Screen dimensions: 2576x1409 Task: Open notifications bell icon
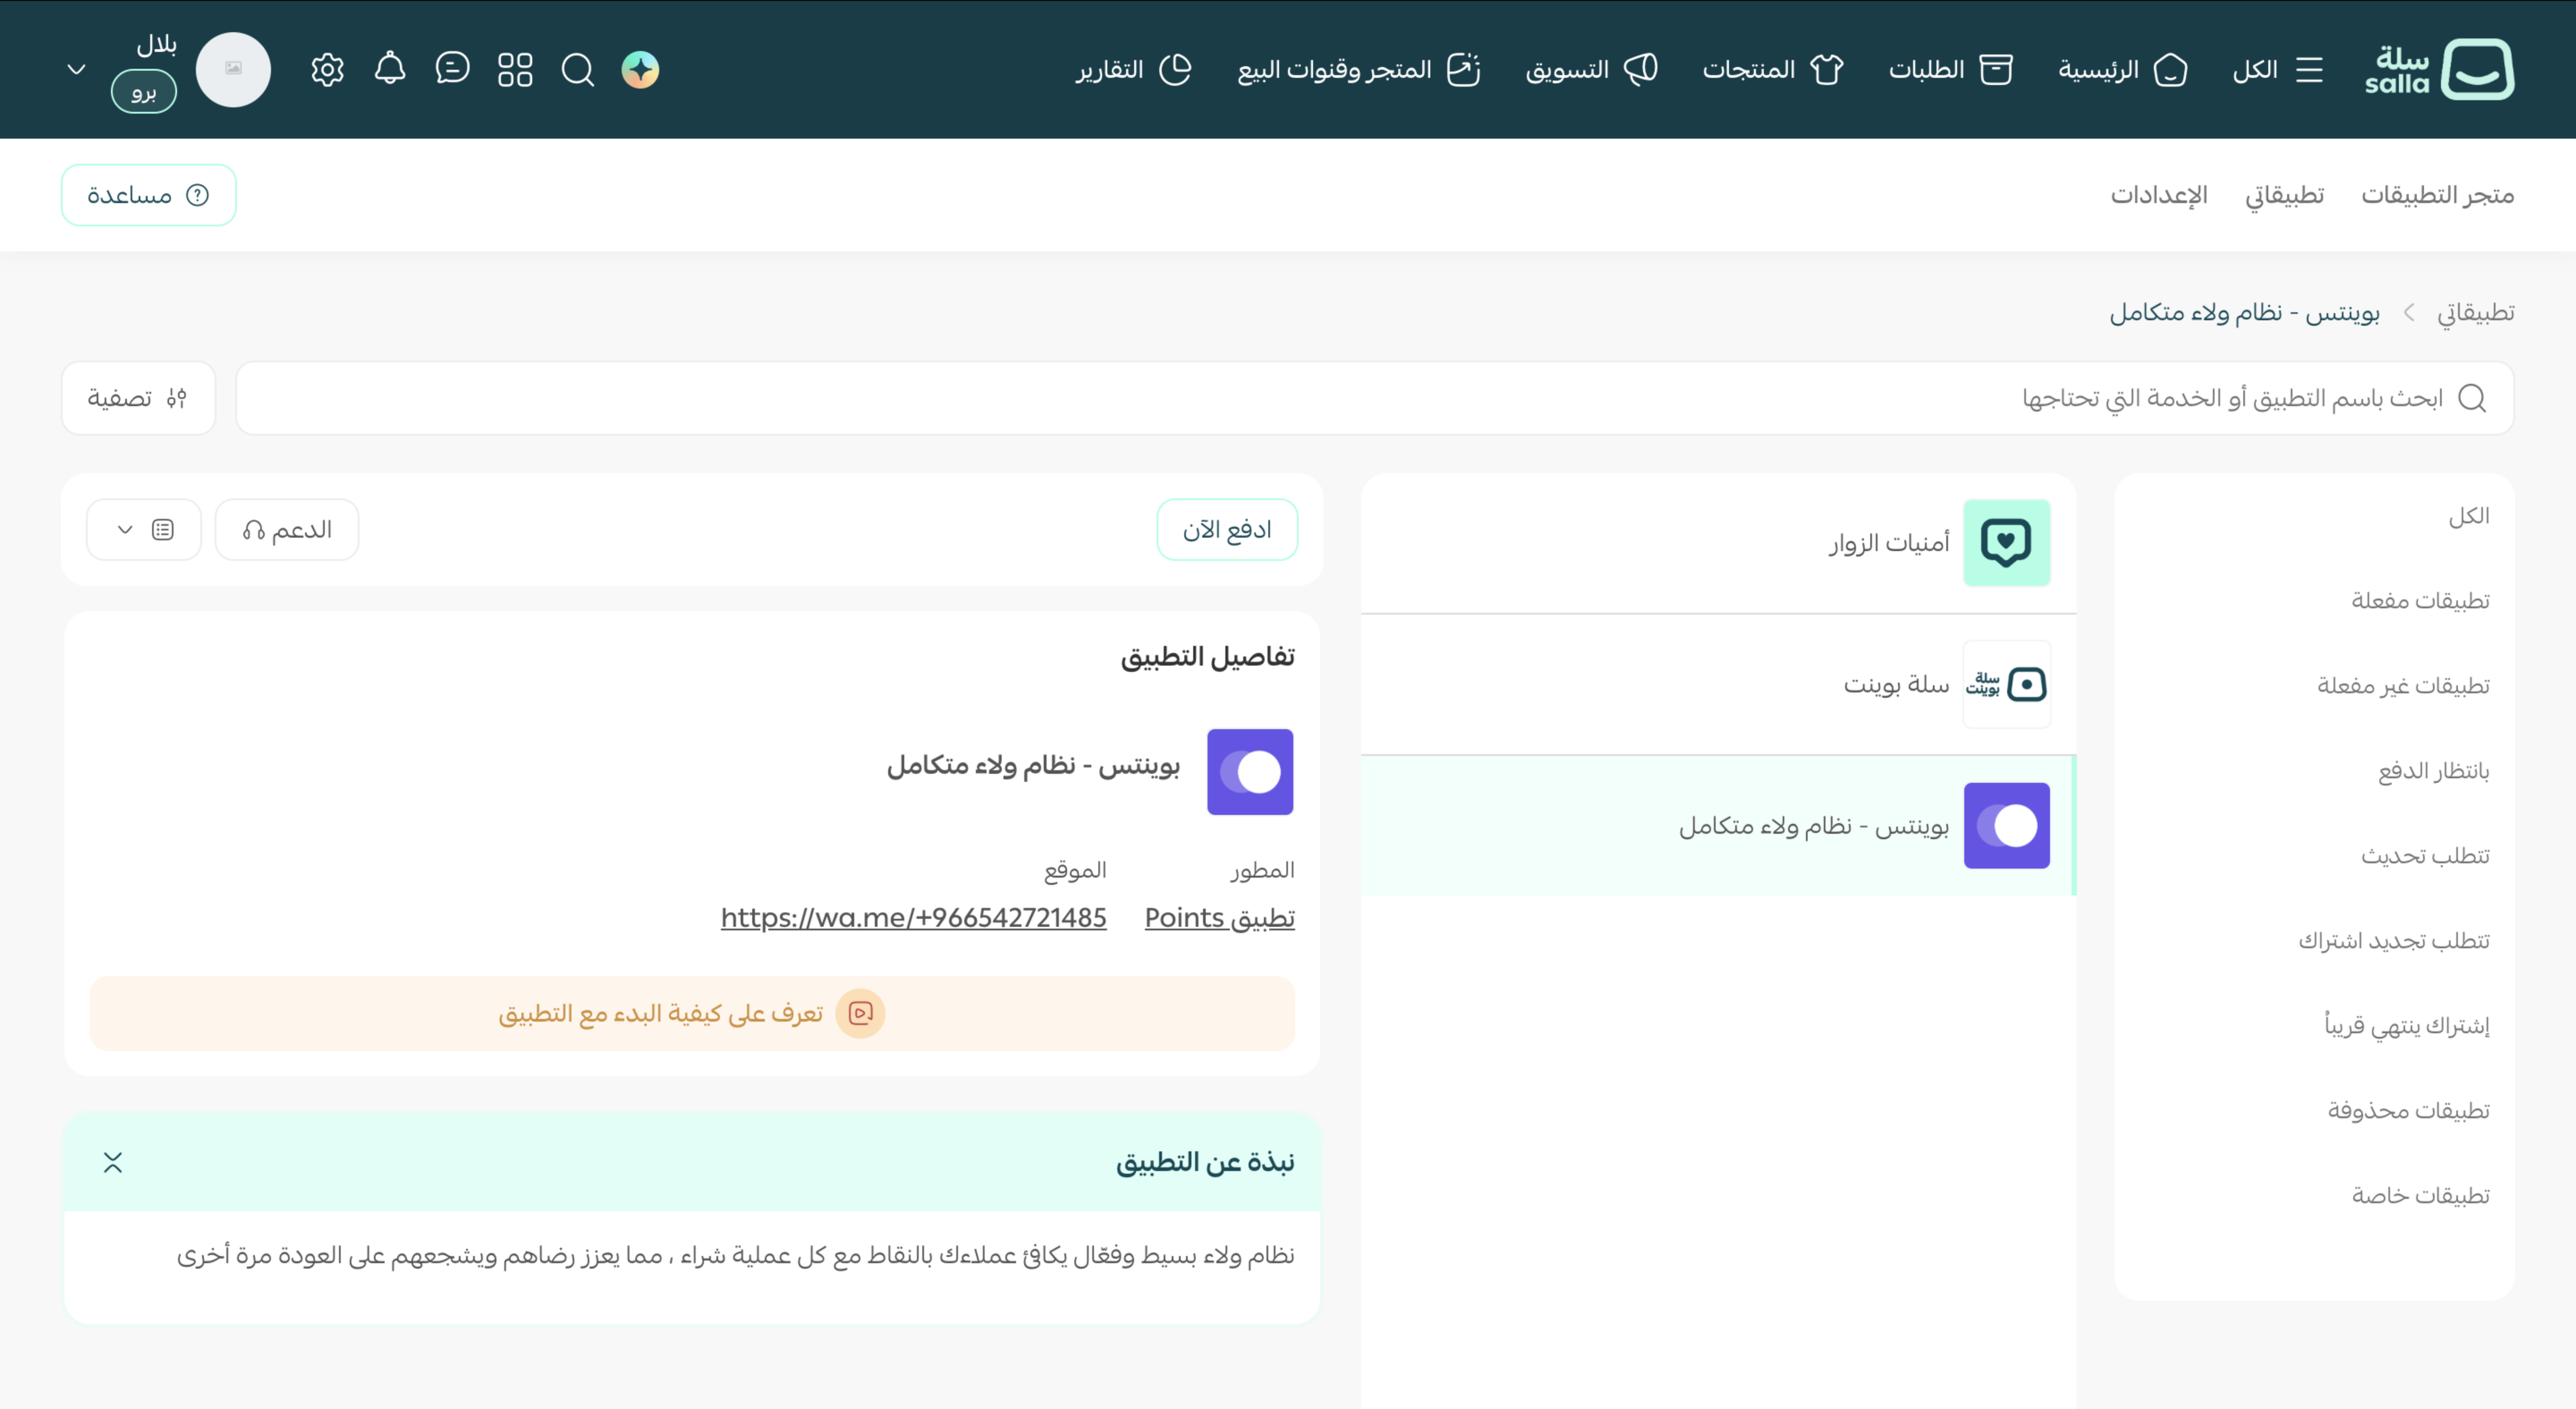click(x=390, y=68)
